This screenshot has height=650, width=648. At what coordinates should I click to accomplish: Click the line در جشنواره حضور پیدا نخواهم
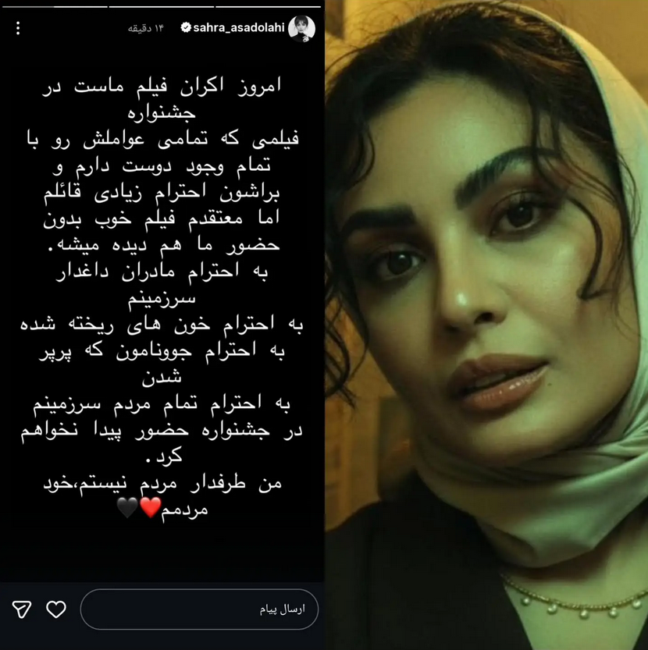[x=162, y=430]
